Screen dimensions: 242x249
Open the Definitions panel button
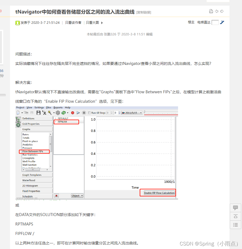(x=37, y=118)
